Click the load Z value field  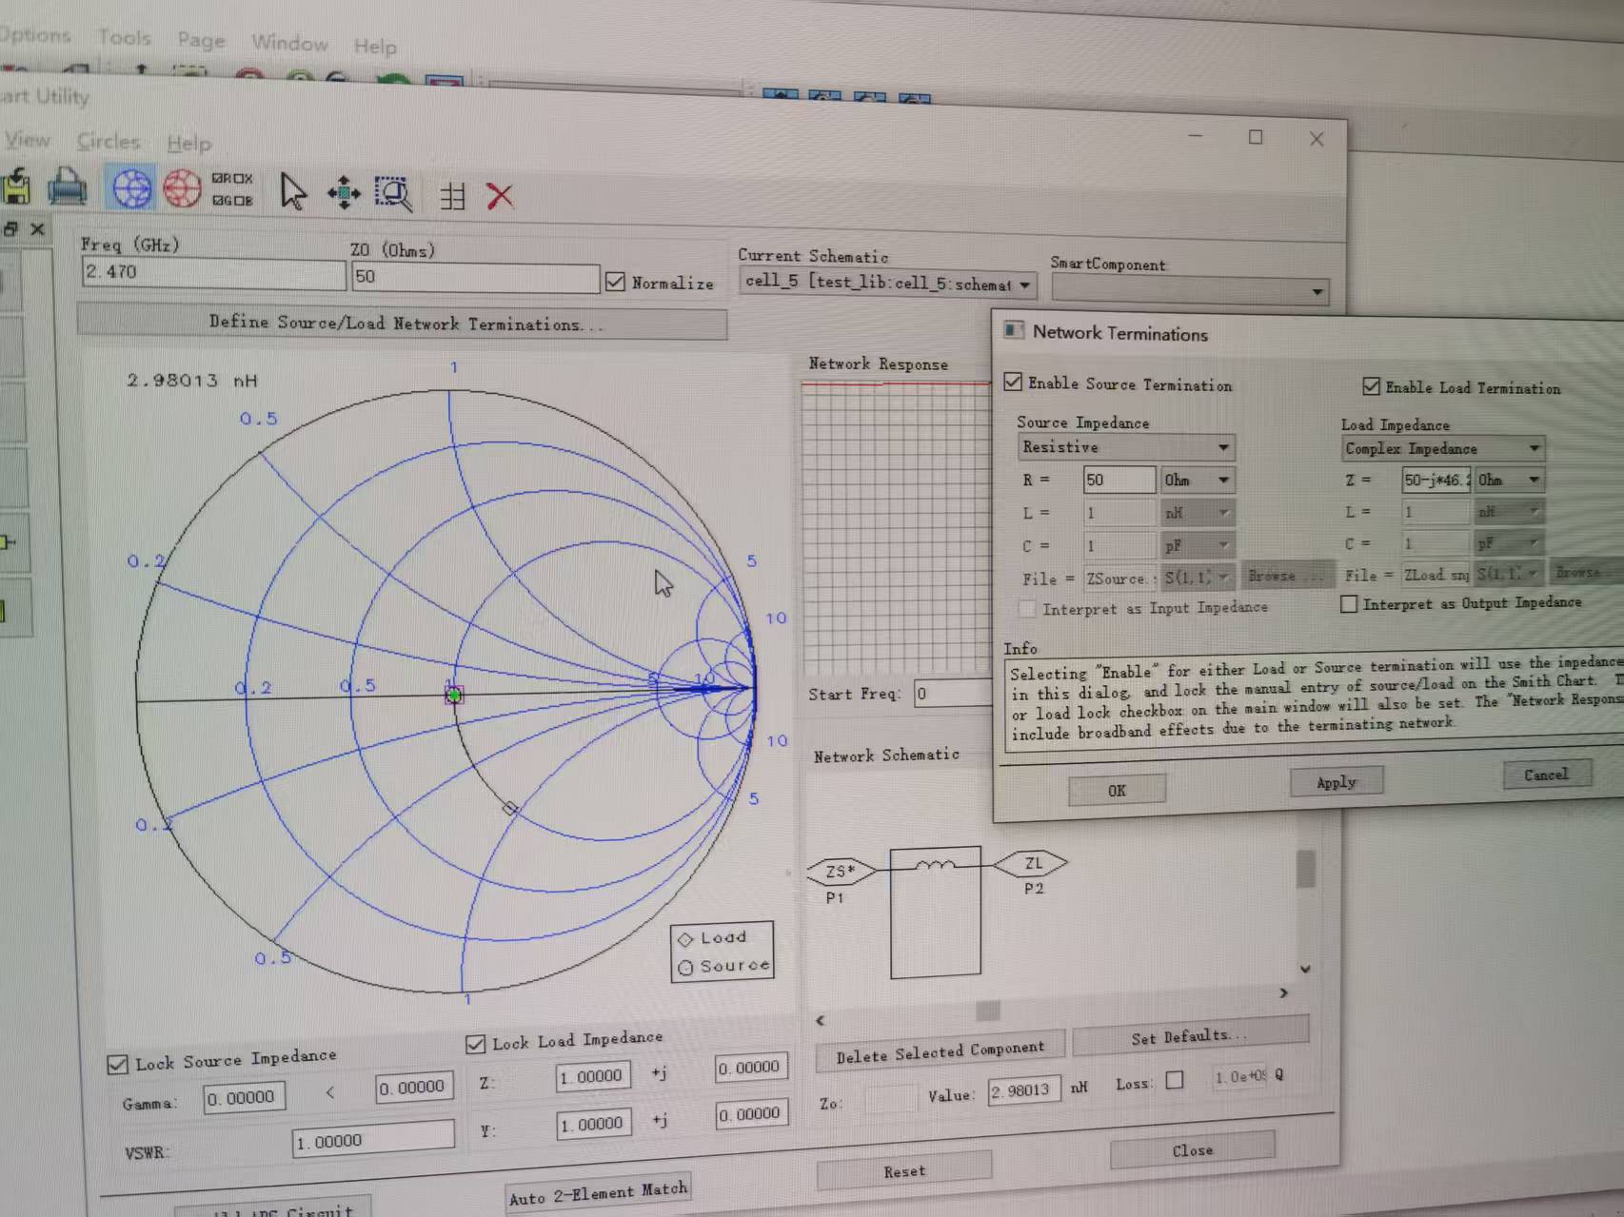1436,480
